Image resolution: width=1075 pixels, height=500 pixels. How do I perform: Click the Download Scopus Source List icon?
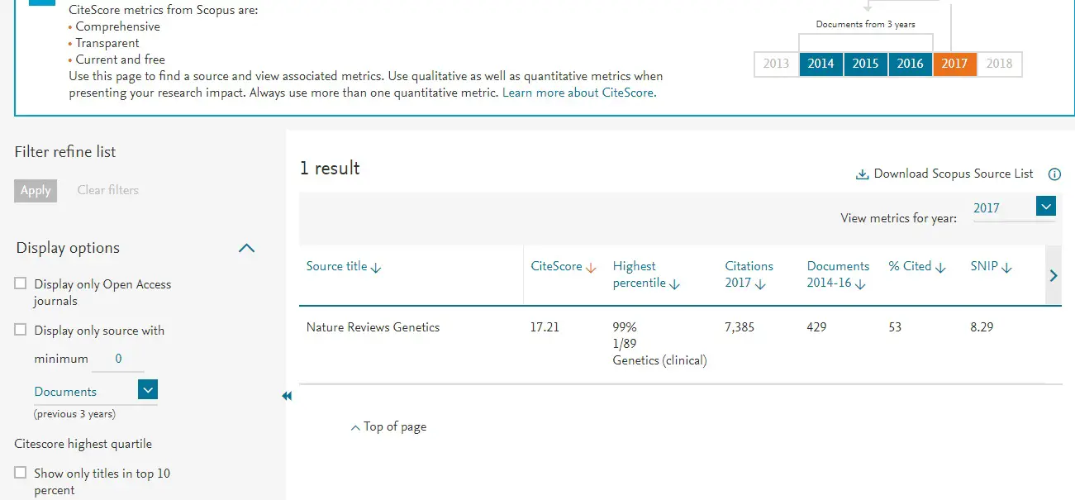[x=862, y=174]
